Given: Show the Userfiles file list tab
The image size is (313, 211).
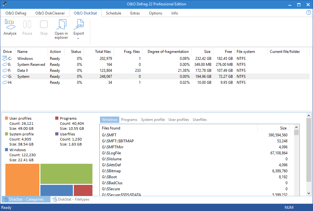Looking at the screenshot, I should point(200,120).
